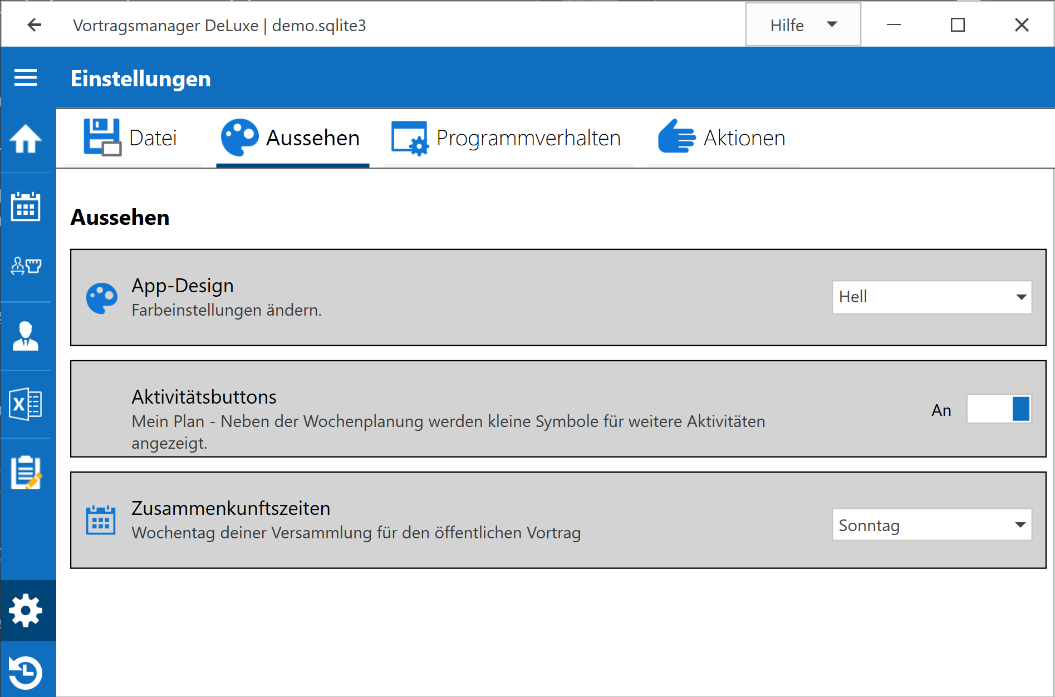Open the calendar planning view in sidebar
Screen dimensions: 1055x697
[x=26, y=207]
